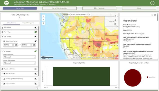Click the Reports by Date chart title

79,63
